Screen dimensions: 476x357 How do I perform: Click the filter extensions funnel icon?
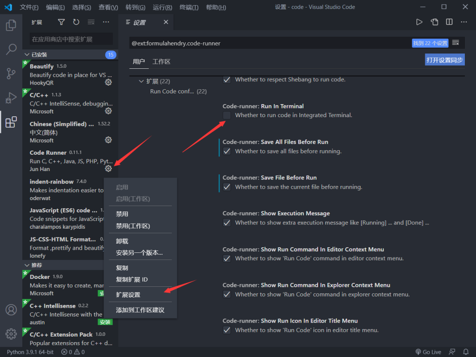(61, 22)
